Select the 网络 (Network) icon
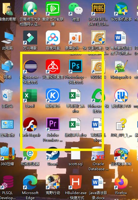This screenshot has height=200, width=138. [x=7, y=67]
